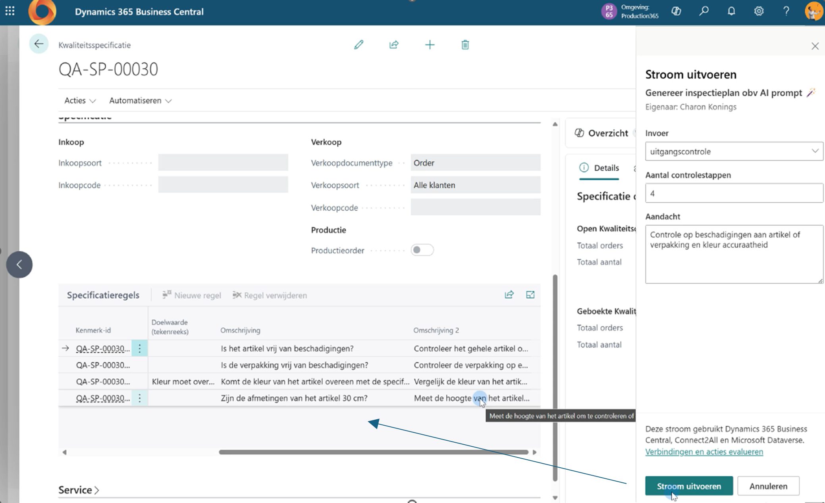825x503 pixels.
Task: Click the Omschrijving 2 column header
Action: [436, 330]
